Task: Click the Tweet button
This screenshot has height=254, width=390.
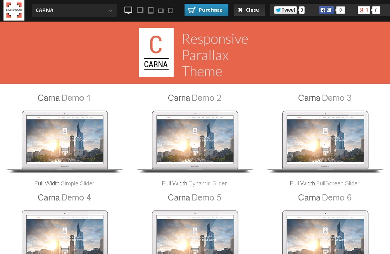Action: pyautogui.click(x=285, y=10)
